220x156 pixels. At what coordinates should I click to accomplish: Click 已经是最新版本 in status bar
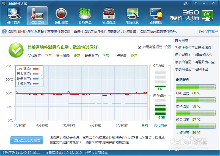point(96,152)
